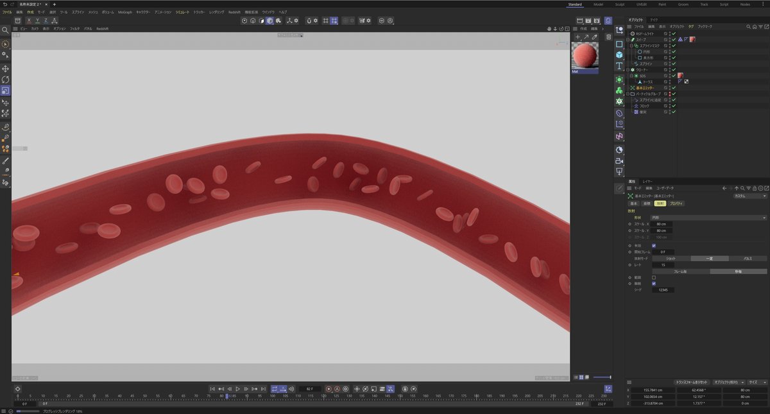Click the new material plus icon

pyautogui.click(x=577, y=37)
